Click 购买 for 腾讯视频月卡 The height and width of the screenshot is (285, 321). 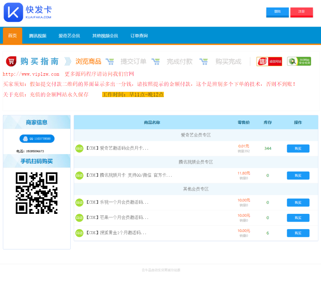pos(298,175)
